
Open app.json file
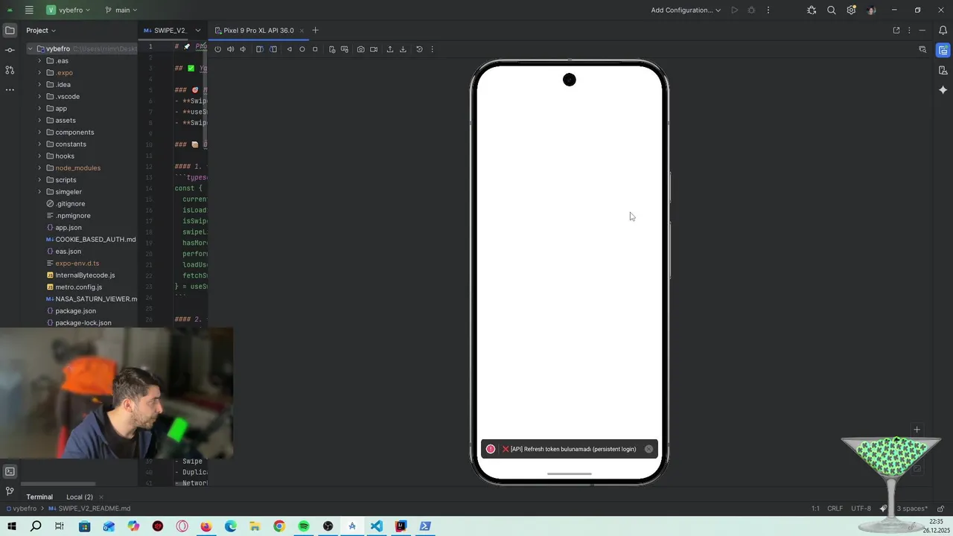(x=68, y=228)
